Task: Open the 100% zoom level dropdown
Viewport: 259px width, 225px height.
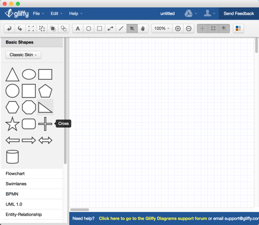Action: pos(162,29)
